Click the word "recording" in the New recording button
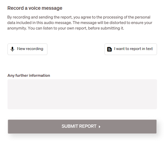Viewport: 165px width, 141px height. 35,49
